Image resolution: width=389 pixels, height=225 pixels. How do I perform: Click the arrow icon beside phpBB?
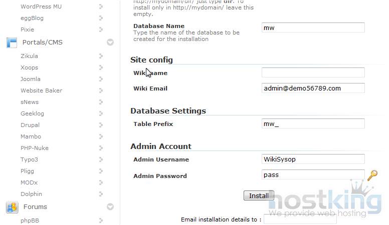101,220
